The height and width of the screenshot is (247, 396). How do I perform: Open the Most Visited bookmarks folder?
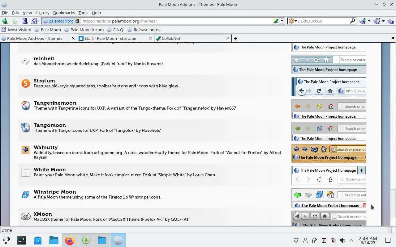(16, 30)
